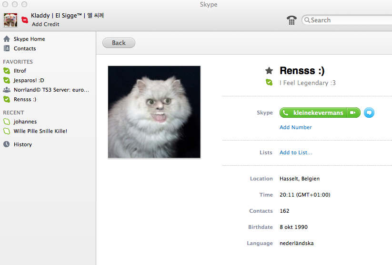Open your own profile avatar thumbnail
The height and width of the screenshot is (265, 392).
tap(10, 19)
